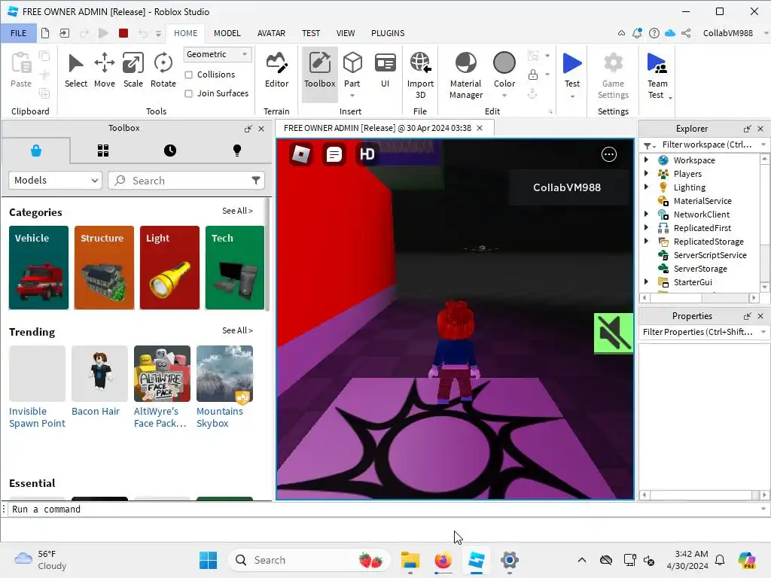
Task: Open File Explorer from taskbar
Action: pos(410,560)
